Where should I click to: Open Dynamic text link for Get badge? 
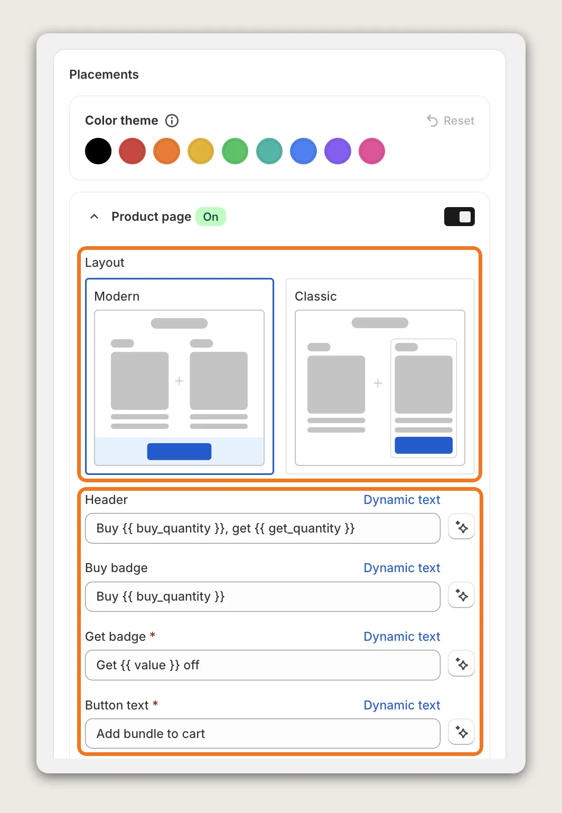click(x=402, y=637)
